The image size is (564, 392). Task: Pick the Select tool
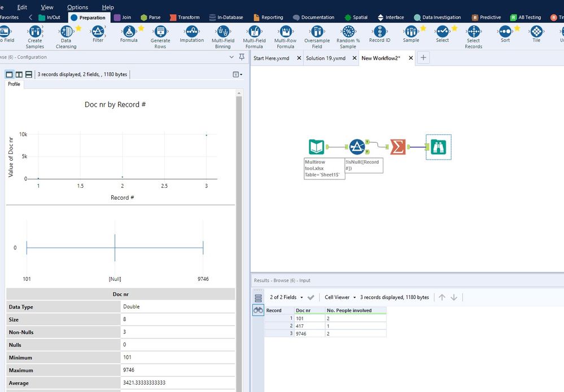443,34
